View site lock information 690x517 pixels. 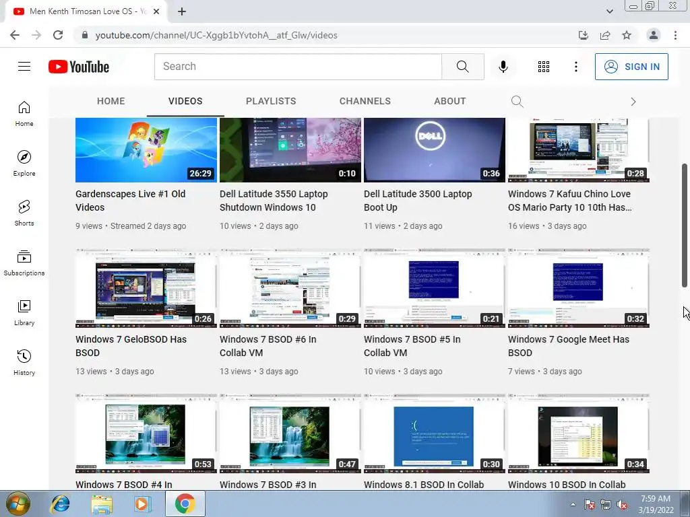click(x=85, y=35)
